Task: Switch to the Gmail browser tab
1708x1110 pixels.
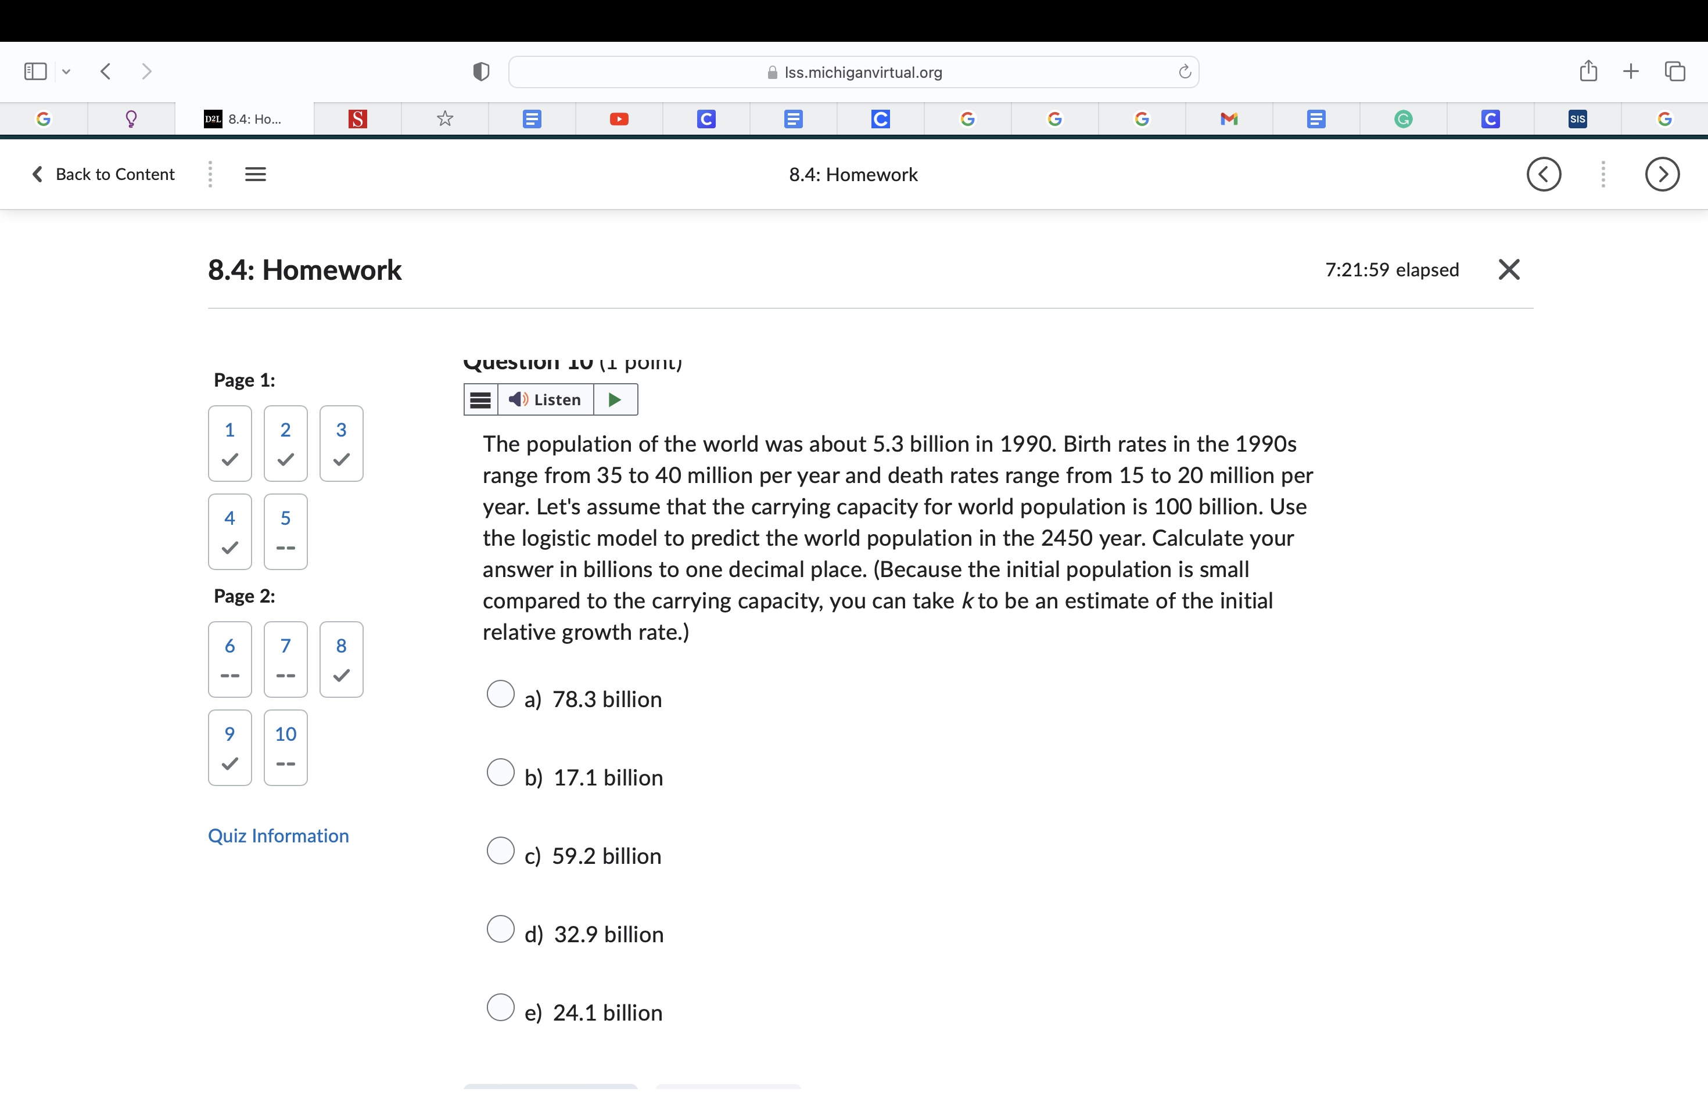Action: click(1229, 118)
